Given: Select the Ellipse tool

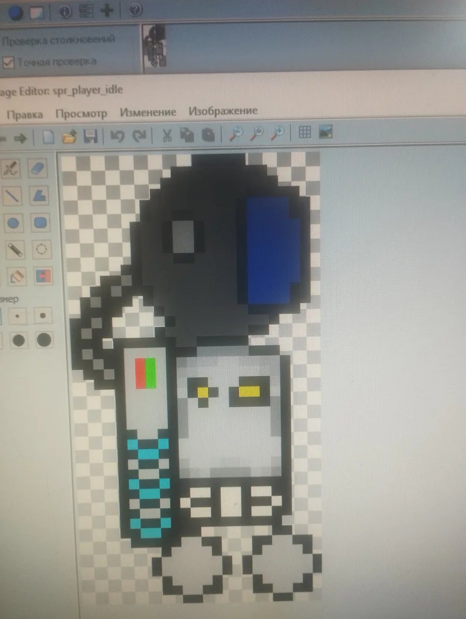Looking at the screenshot, I should coord(13,223).
